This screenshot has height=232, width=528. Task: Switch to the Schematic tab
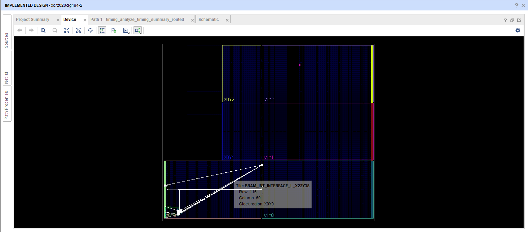(209, 20)
